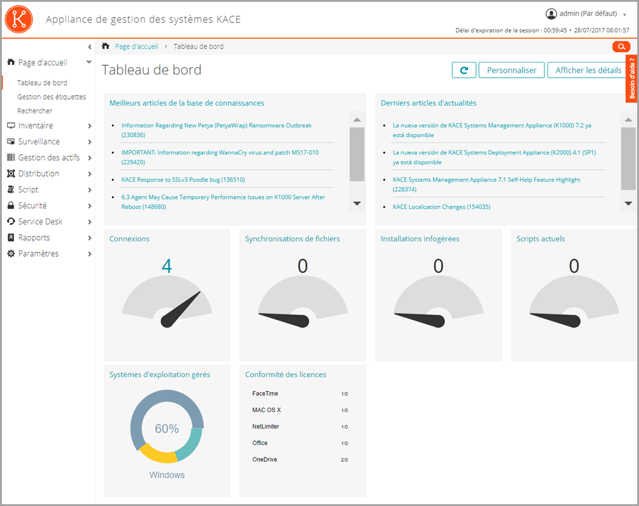
Task: Open Inventaire from the sidebar icon
Action: (11, 126)
